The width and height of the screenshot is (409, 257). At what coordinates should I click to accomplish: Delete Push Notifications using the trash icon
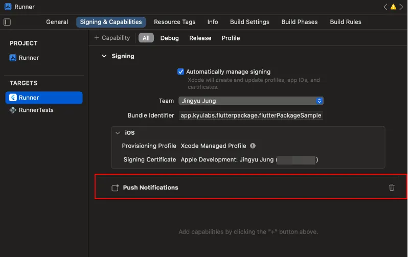[x=392, y=188]
